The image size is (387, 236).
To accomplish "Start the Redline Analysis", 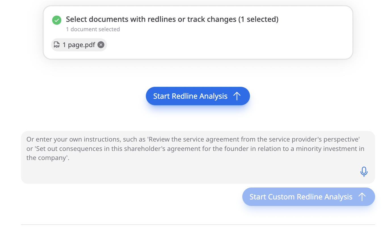I will click(198, 96).
